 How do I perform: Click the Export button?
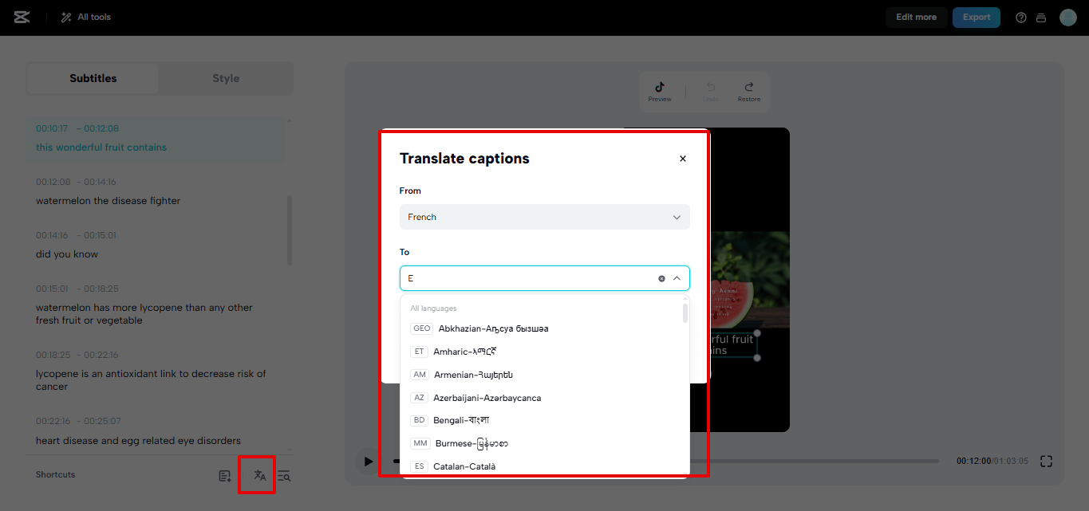976,17
